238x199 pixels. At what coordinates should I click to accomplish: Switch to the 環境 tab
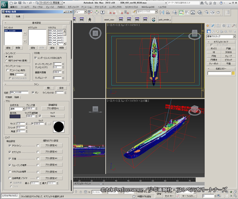(x=7, y=16)
